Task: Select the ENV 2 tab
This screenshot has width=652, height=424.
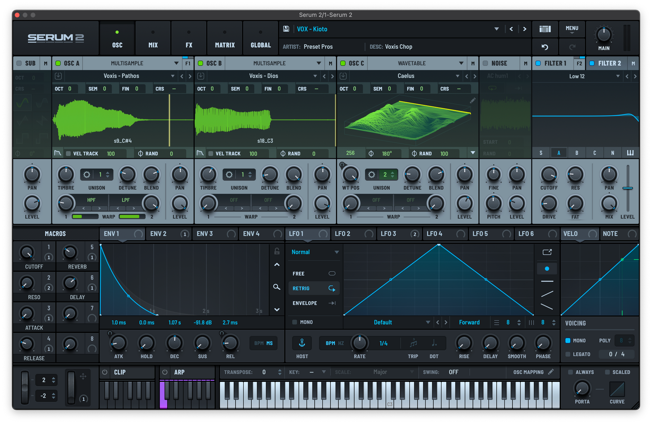Action: coord(169,234)
